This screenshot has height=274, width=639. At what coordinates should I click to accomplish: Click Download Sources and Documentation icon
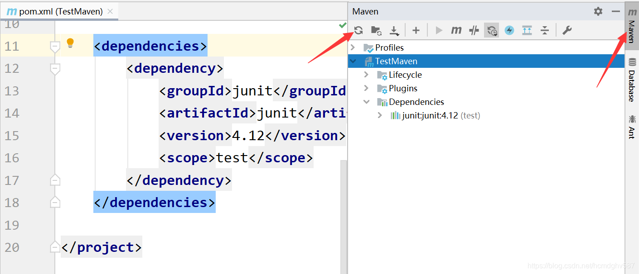click(394, 30)
